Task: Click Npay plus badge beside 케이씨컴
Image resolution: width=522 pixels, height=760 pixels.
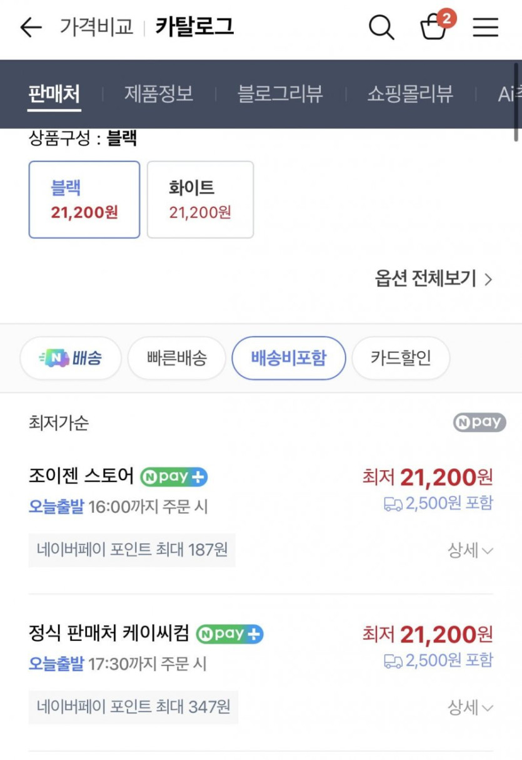Action: pos(229,634)
